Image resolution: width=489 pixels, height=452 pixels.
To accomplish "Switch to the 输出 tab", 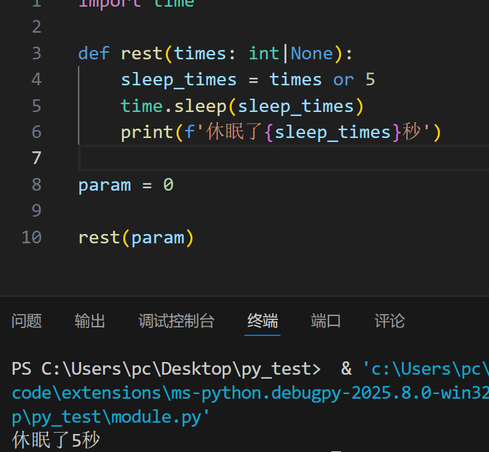I will [x=90, y=321].
